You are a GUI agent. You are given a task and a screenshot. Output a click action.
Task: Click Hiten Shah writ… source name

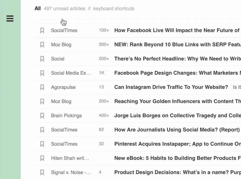[70, 158]
